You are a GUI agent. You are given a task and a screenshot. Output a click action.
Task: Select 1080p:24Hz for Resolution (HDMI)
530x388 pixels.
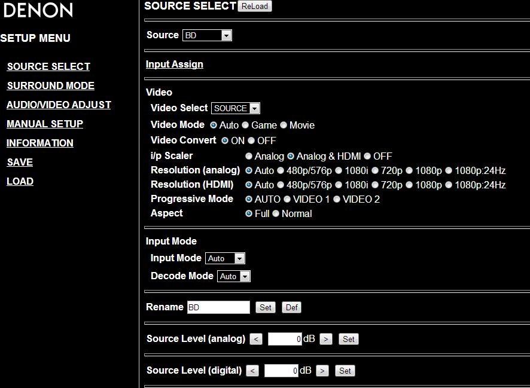click(x=449, y=185)
